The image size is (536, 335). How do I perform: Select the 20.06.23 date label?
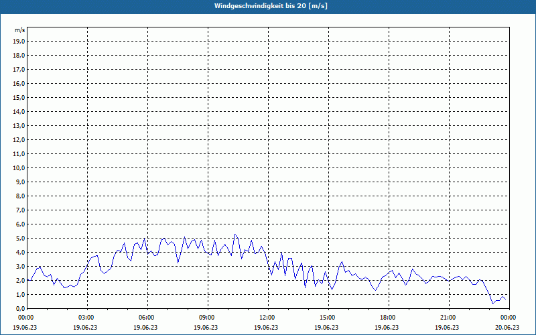click(x=507, y=327)
